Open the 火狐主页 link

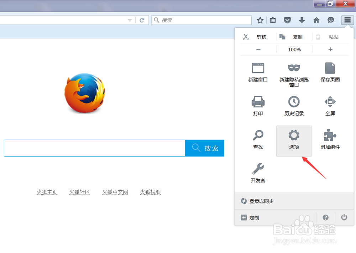[47, 192]
